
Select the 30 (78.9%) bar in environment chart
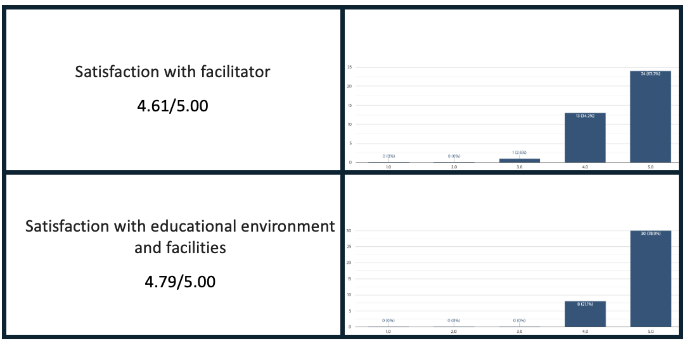650,278
